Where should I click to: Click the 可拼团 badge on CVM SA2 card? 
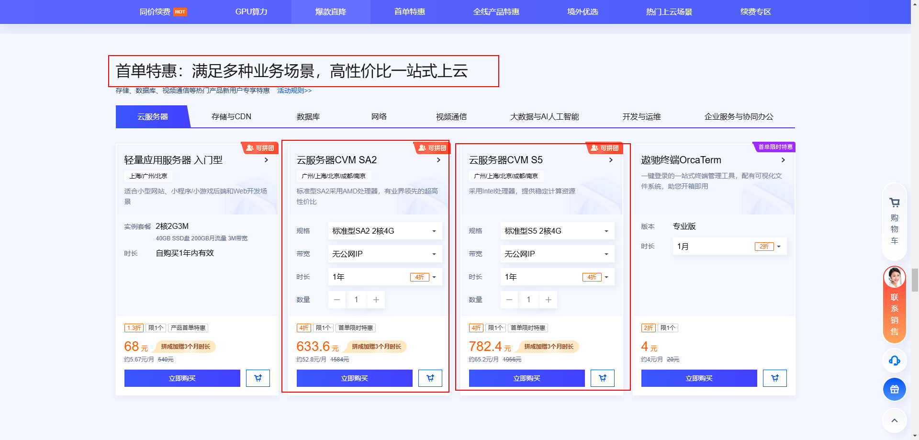(x=432, y=148)
